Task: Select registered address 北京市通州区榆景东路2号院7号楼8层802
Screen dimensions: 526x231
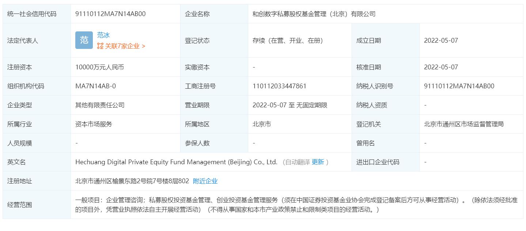Action: coord(132,181)
